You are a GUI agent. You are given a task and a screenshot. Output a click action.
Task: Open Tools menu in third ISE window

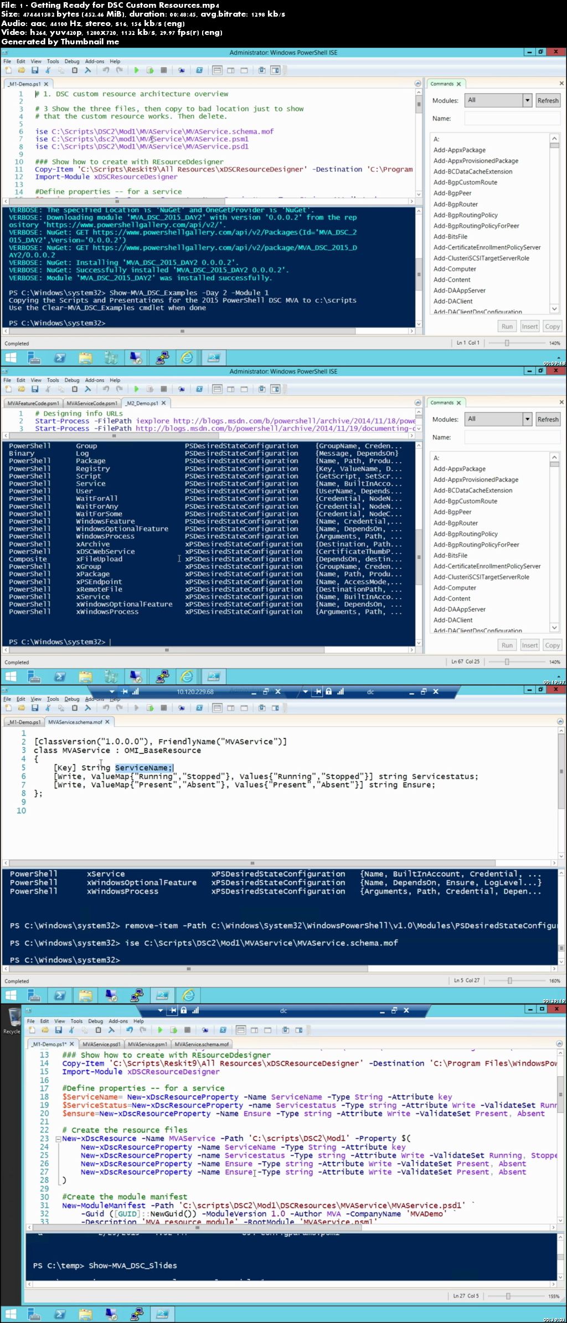coord(53,699)
